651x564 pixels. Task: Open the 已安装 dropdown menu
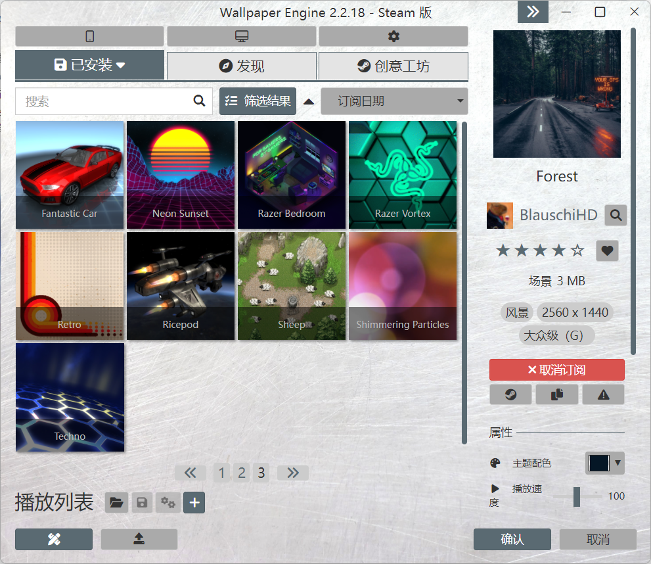tap(89, 65)
